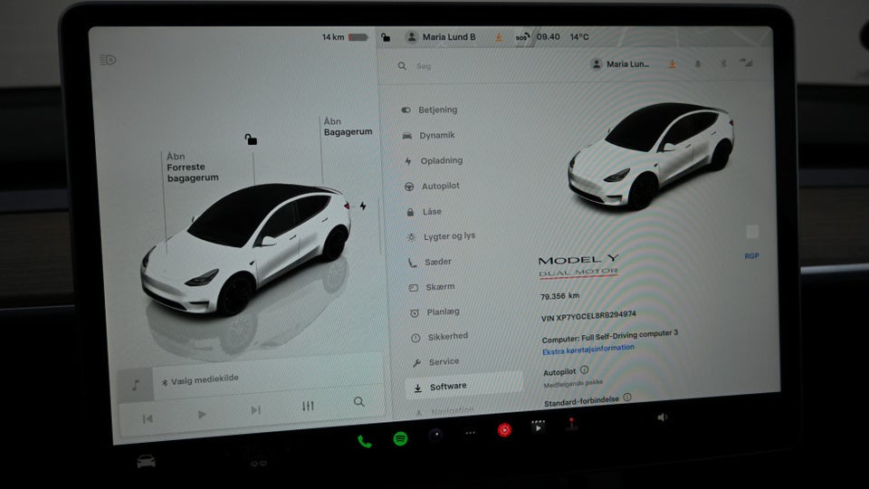869x489 pixels.
Task: Tap the 79.356 km odometer reading
Action: point(559,296)
